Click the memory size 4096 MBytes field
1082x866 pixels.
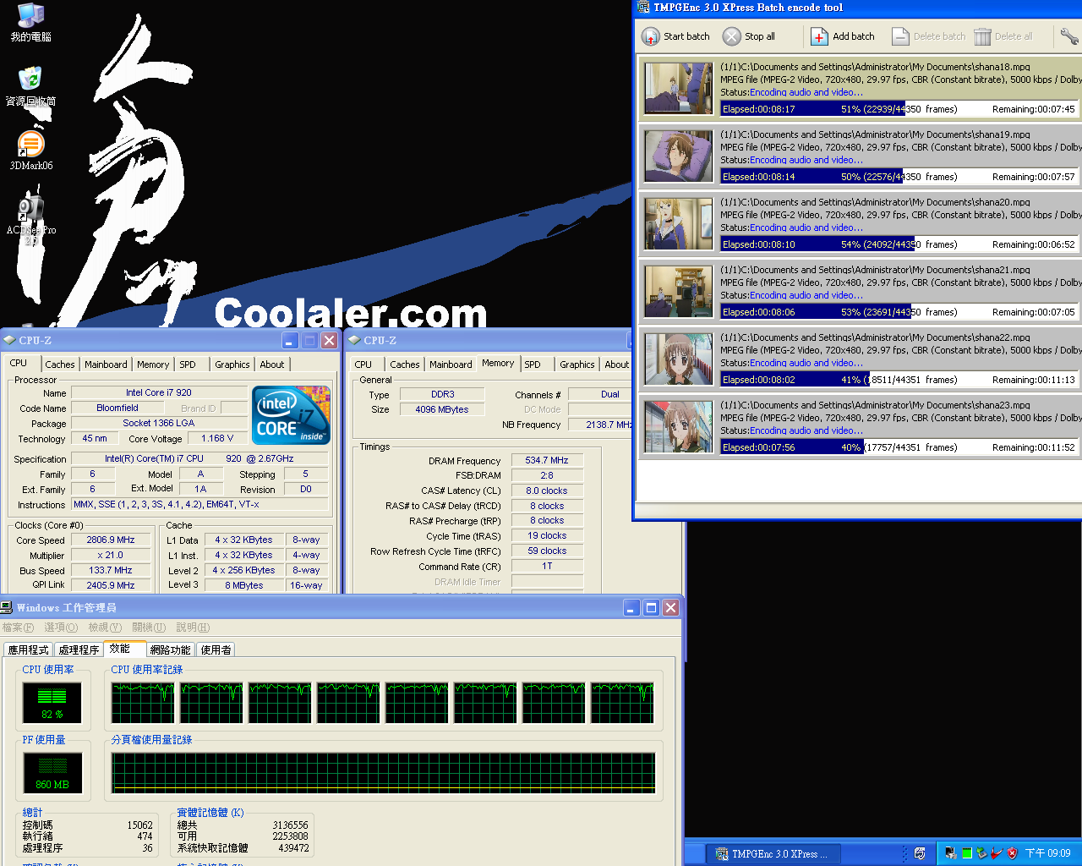[442, 409]
